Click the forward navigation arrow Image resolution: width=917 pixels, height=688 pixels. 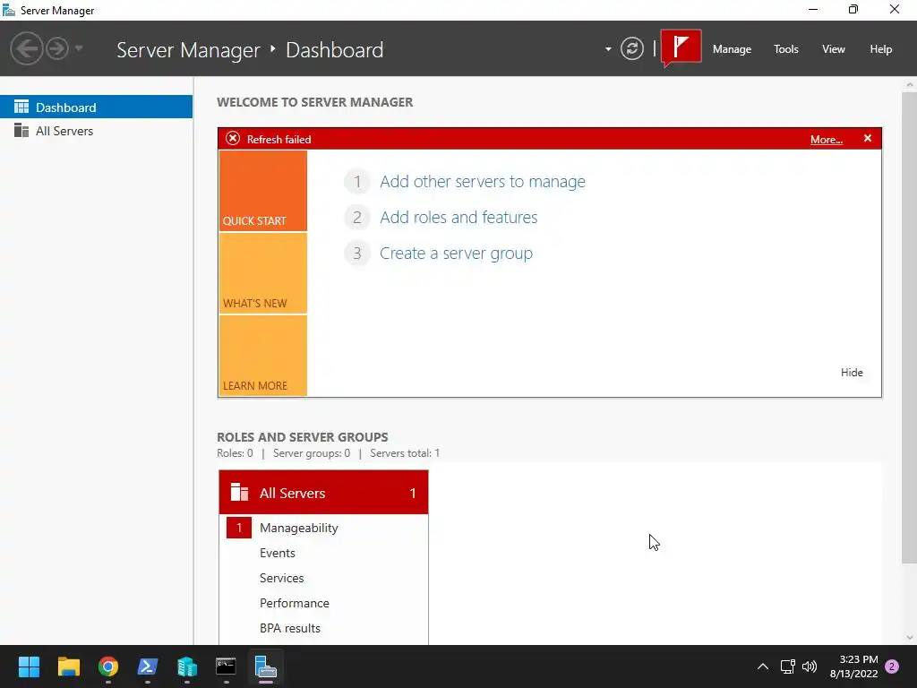pos(57,48)
